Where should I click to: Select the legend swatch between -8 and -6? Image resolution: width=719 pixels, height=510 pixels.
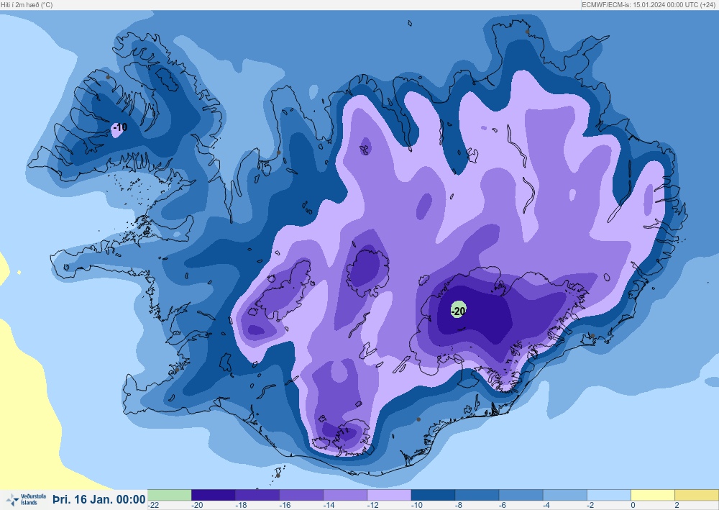click(x=477, y=495)
